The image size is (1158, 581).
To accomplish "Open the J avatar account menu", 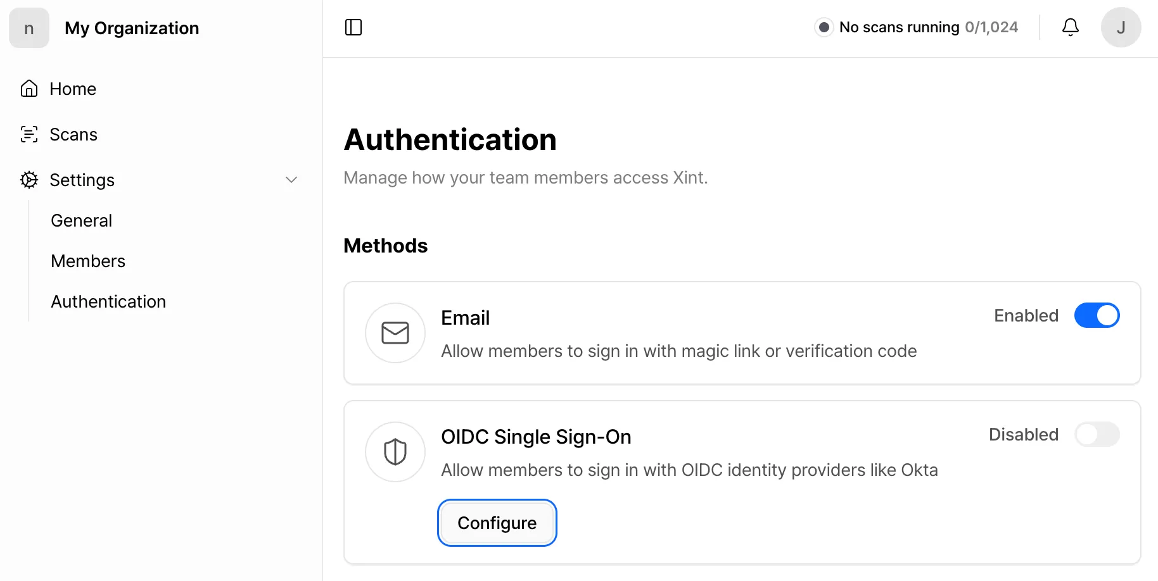I will [1121, 27].
